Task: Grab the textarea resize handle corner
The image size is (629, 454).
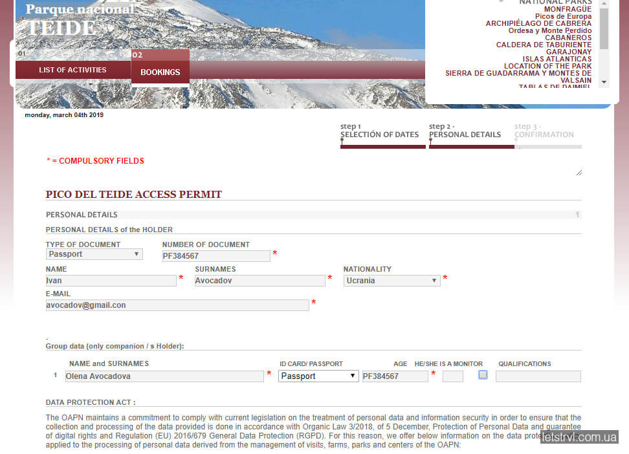Action: [579, 172]
